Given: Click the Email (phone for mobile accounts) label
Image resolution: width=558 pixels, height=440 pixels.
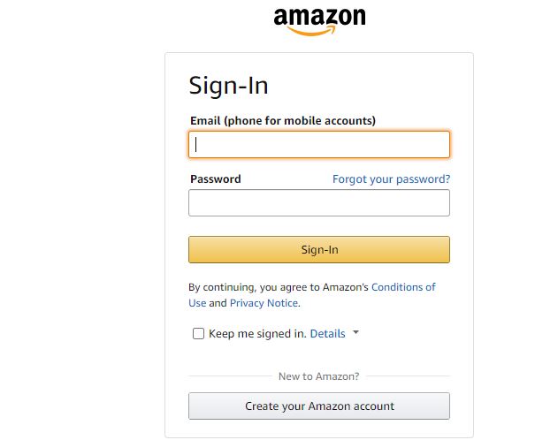Looking at the screenshot, I should [283, 121].
